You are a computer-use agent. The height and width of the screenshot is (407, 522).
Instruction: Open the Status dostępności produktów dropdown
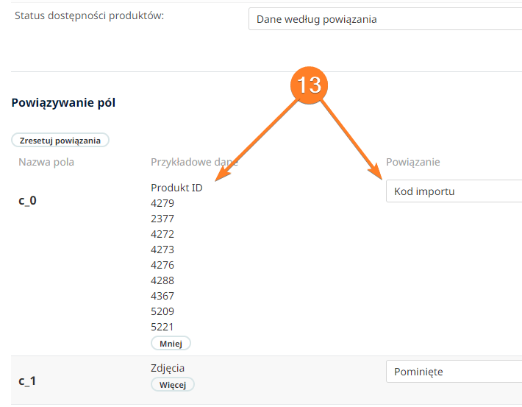pos(385,19)
